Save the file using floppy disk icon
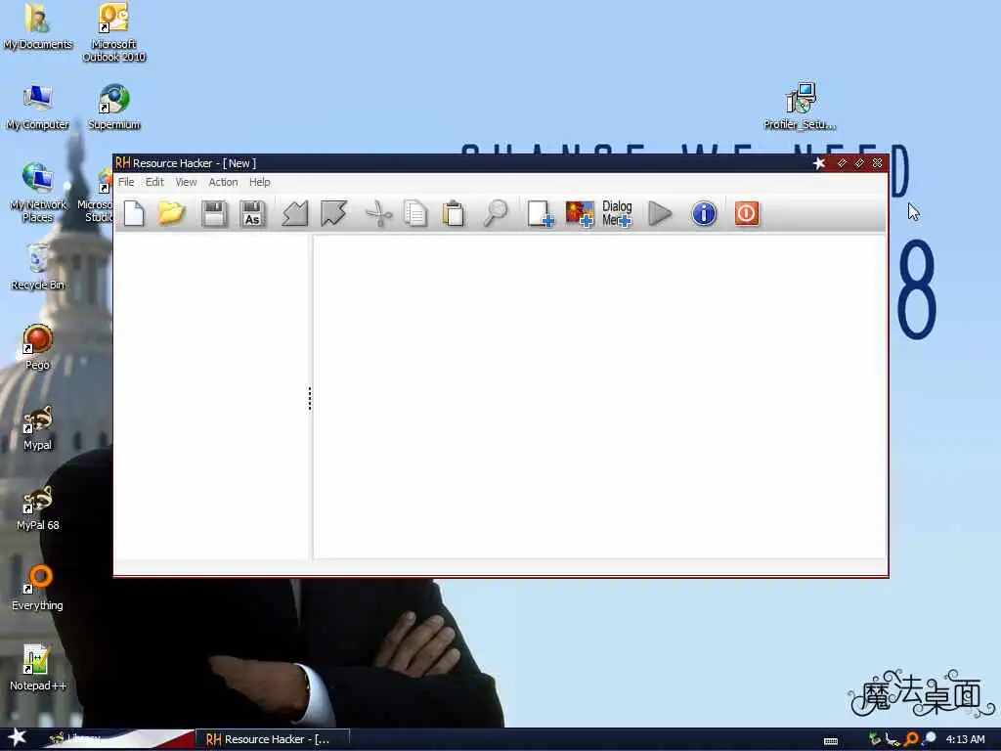 click(x=214, y=213)
